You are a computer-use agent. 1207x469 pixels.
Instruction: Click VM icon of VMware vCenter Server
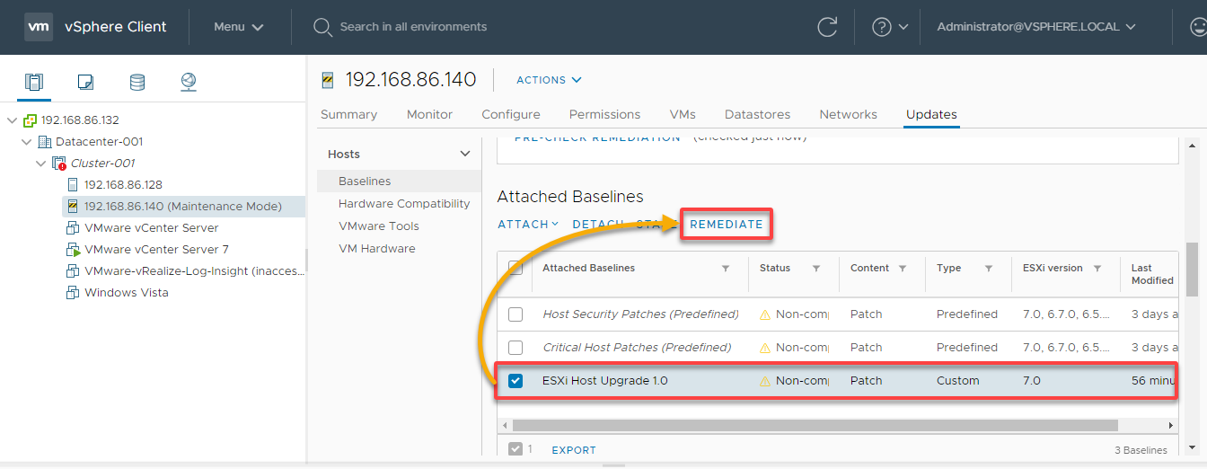coord(74,228)
